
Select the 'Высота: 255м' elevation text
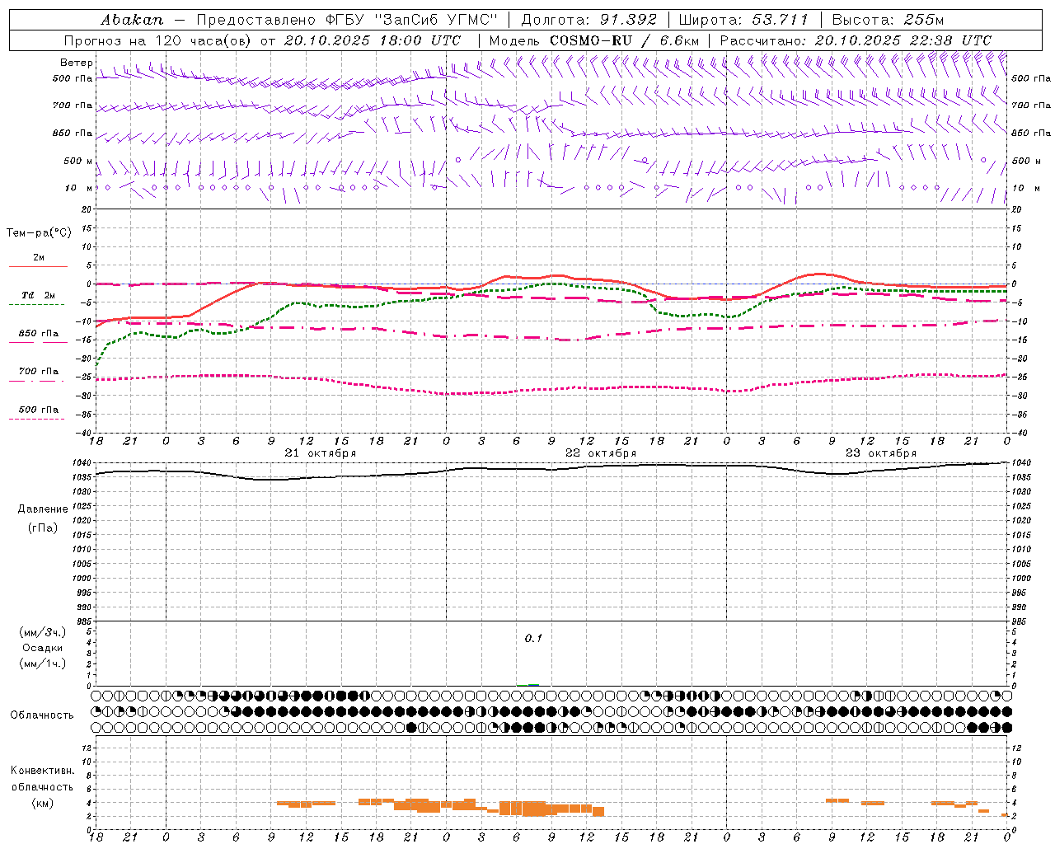point(888,20)
